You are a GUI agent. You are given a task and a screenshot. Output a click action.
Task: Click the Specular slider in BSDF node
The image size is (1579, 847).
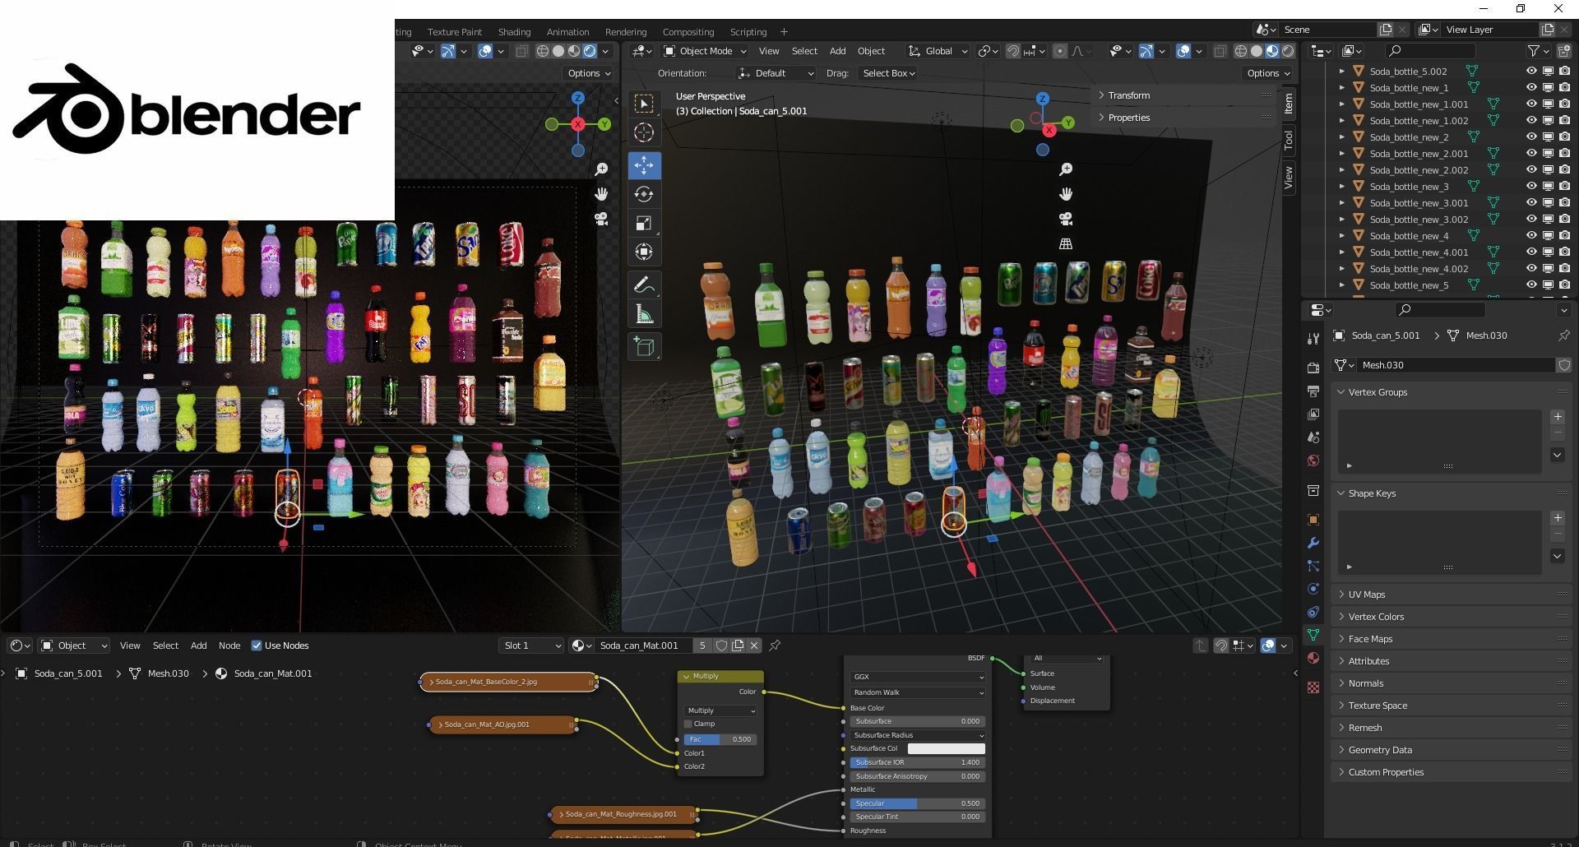(x=917, y=803)
